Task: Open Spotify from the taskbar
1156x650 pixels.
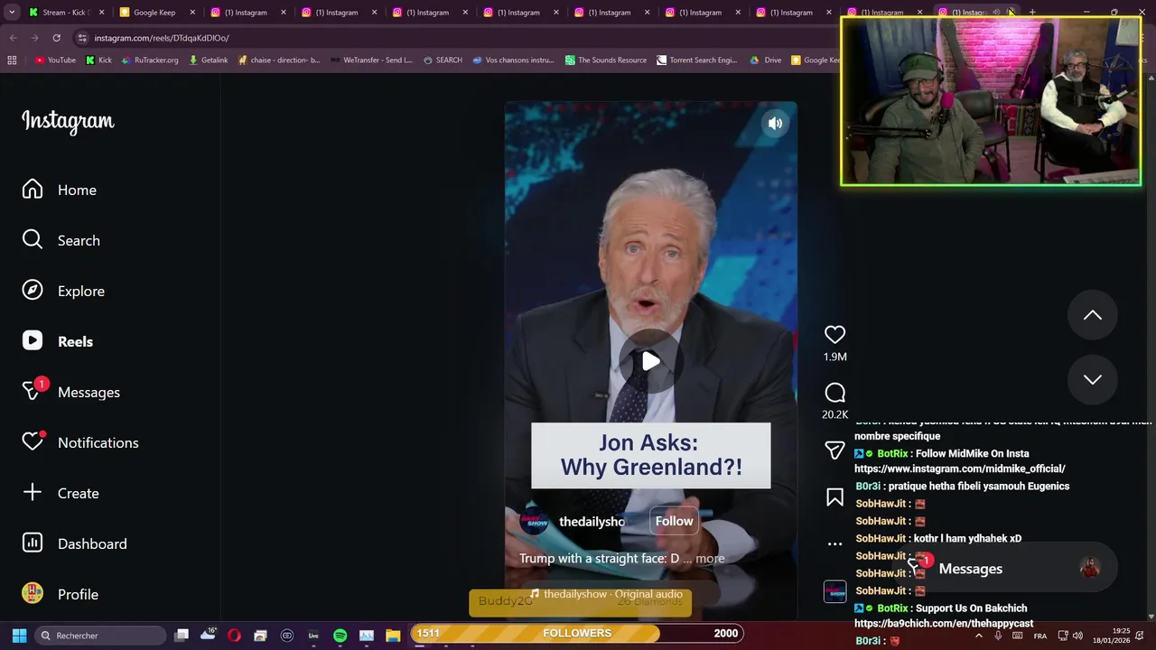Action: pyautogui.click(x=340, y=636)
